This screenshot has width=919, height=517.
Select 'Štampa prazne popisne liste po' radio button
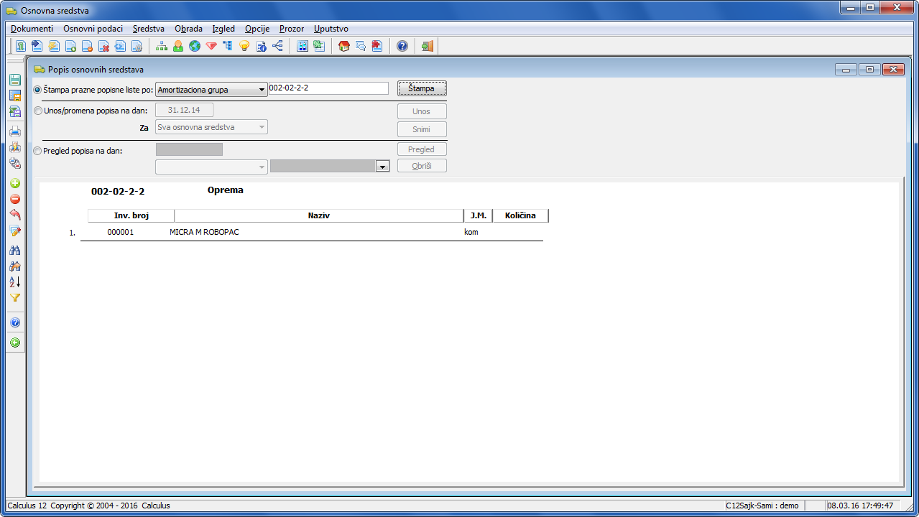[38, 90]
